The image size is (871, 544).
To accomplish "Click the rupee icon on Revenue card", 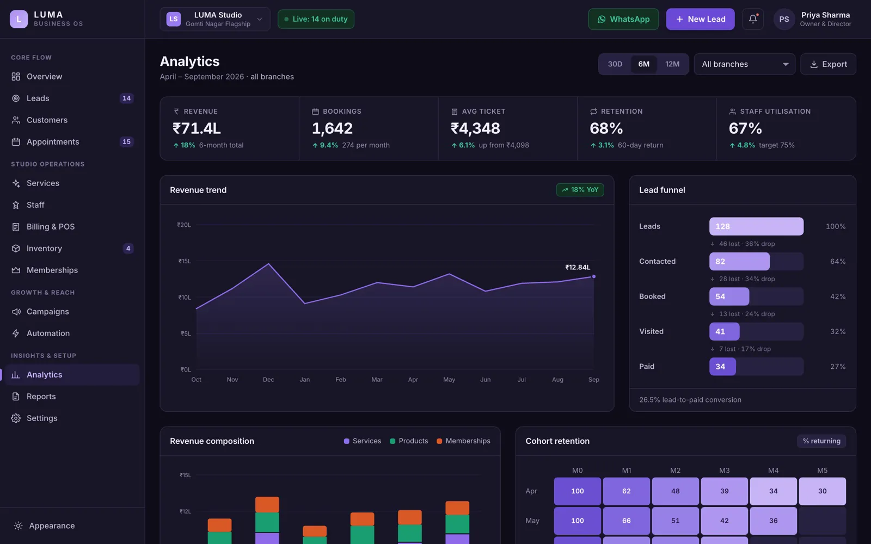I will [x=176, y=112].
